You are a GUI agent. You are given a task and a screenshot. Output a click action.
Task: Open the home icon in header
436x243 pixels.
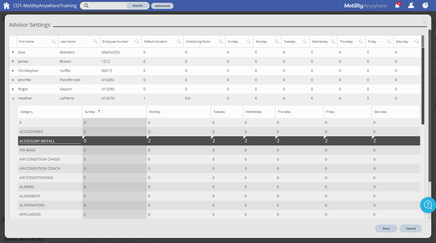click(x=6, y=6)
